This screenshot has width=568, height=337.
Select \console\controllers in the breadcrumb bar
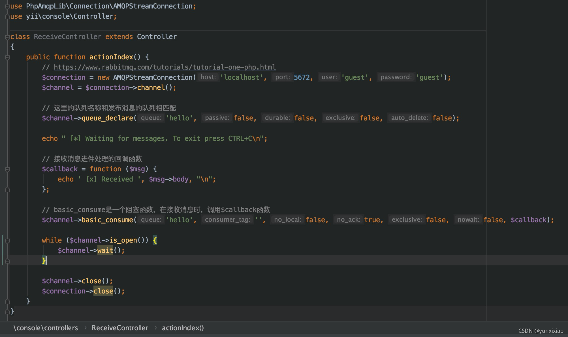(x=46, y=328)
